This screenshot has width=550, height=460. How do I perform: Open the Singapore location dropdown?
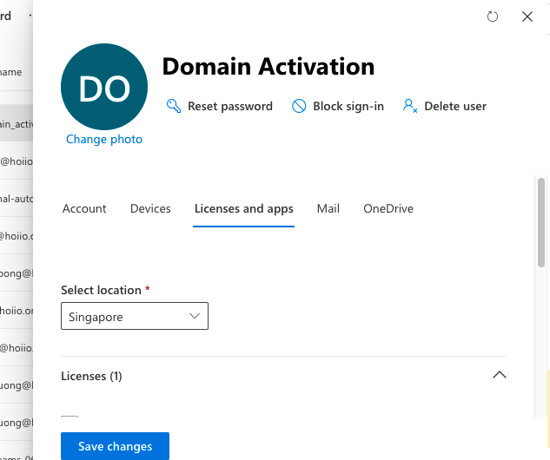(x=135, y=316)
